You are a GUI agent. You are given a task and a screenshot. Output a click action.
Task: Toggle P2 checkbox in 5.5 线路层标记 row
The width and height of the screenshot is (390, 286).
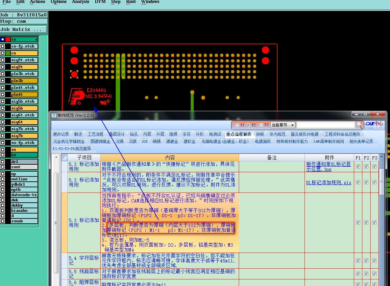[x=366, y=274]
